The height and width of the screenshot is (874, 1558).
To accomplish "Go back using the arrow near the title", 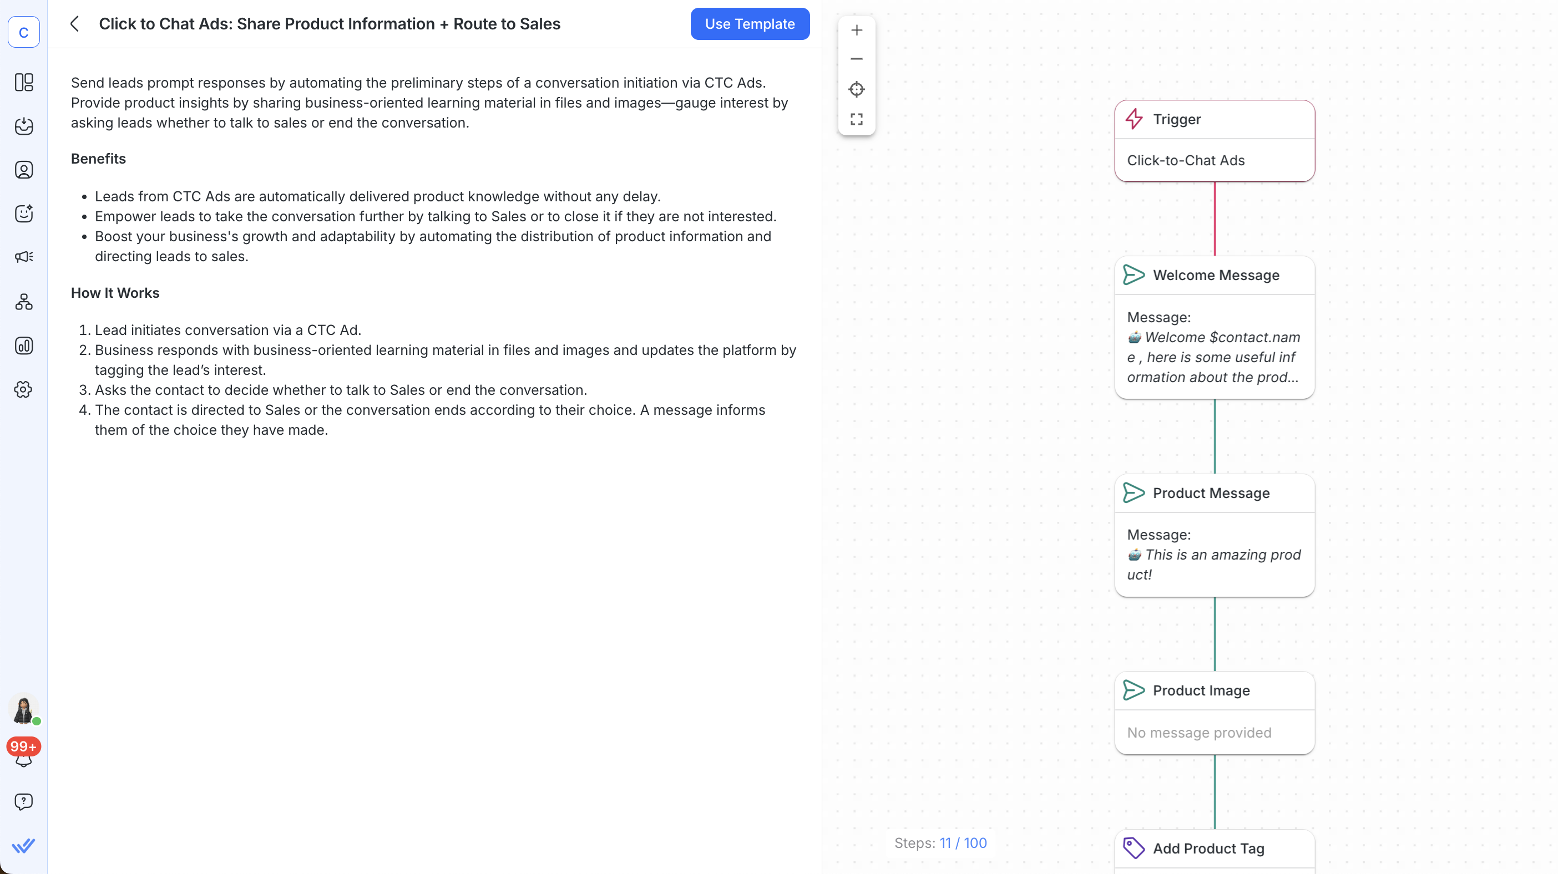I will click(x=74, y=24).
